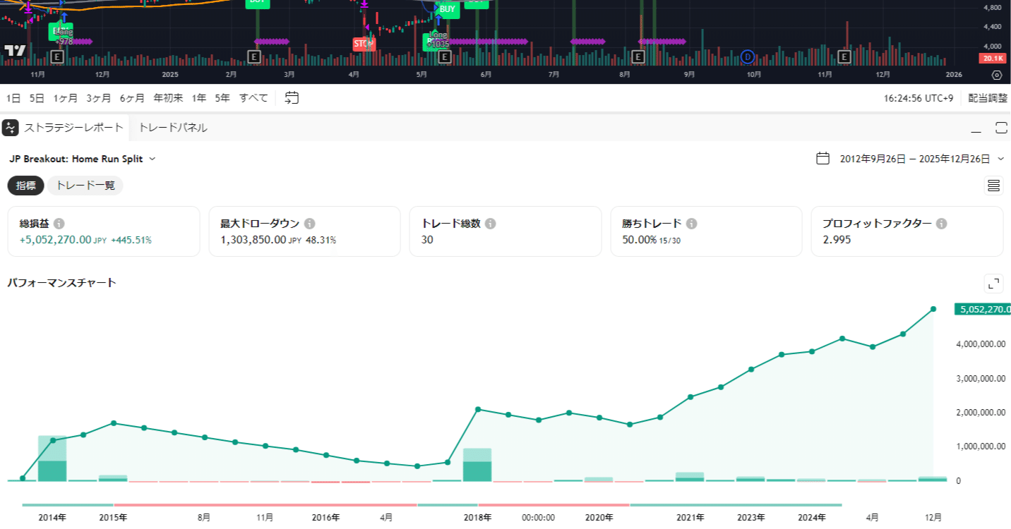Screen dimensions: 1011x529
Task: Click the dividend D marker near 10月
Action: (748, 56)
